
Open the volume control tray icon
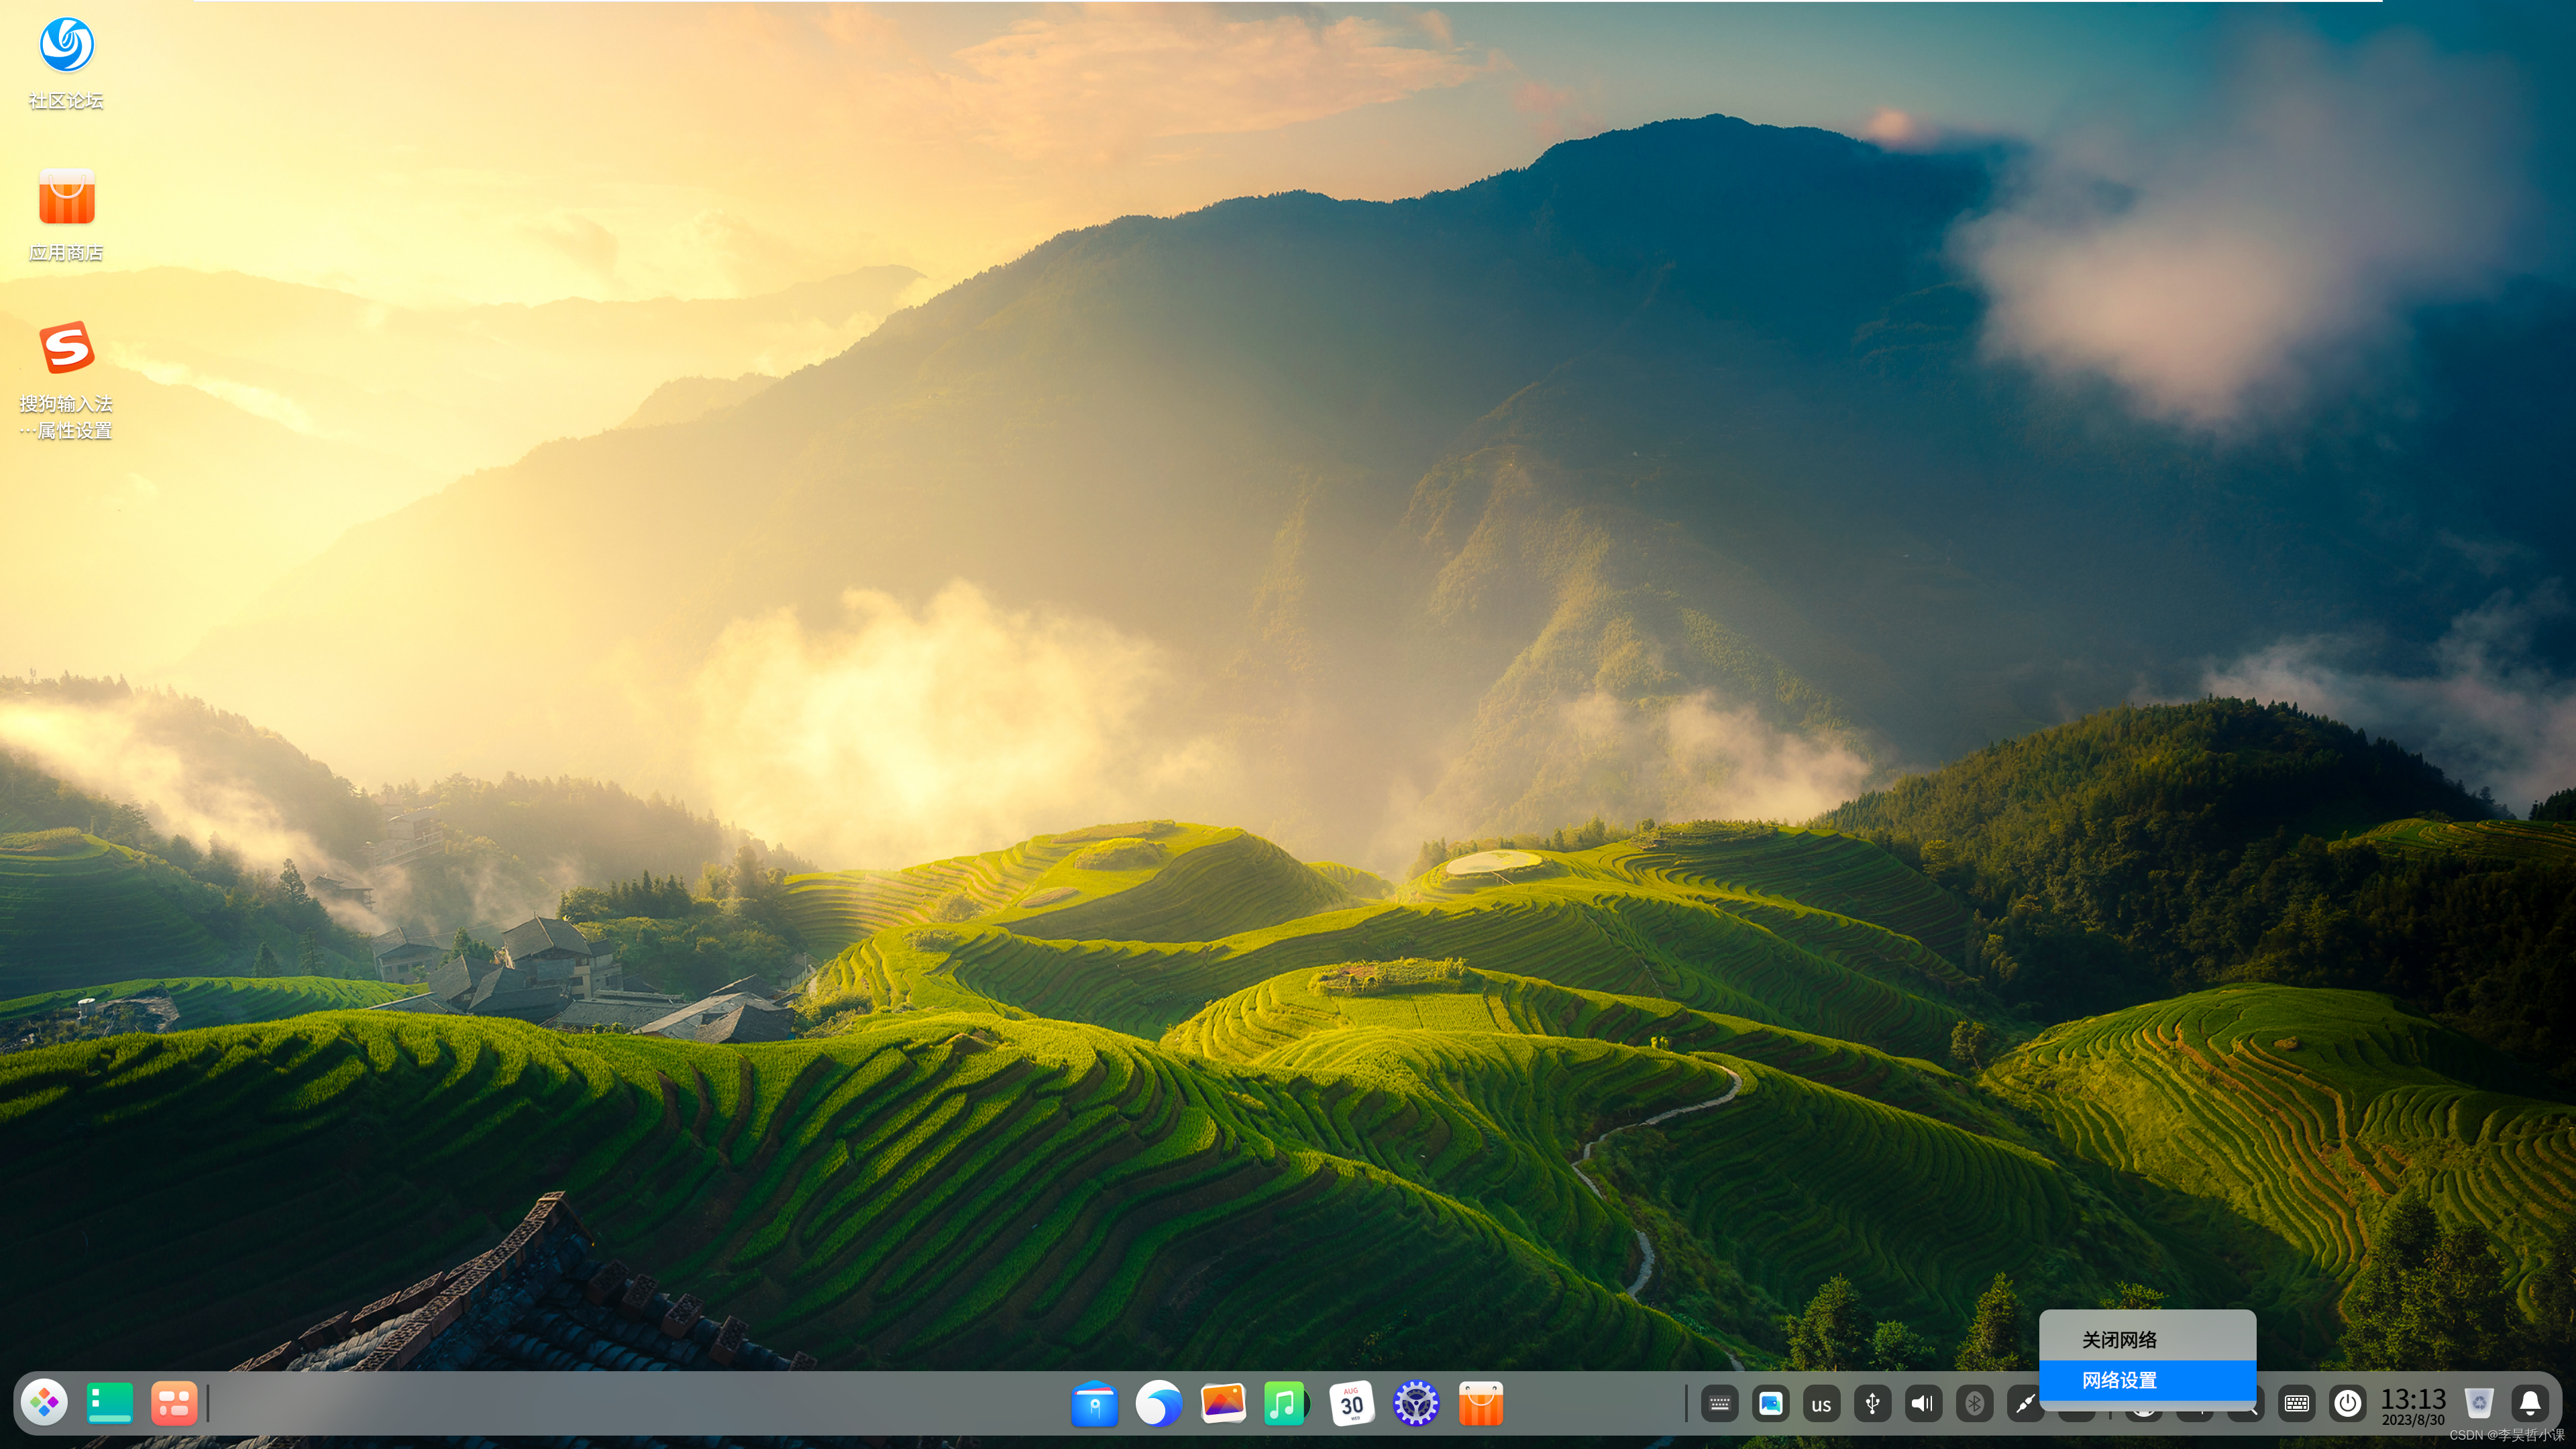click(x=1922, y=1404)
